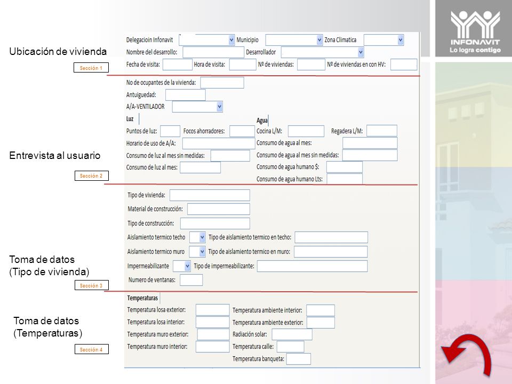512x384 pixels.
Task: Click the Toma de datos (Temperaturas) heading
Action: [x=47, y=327]
